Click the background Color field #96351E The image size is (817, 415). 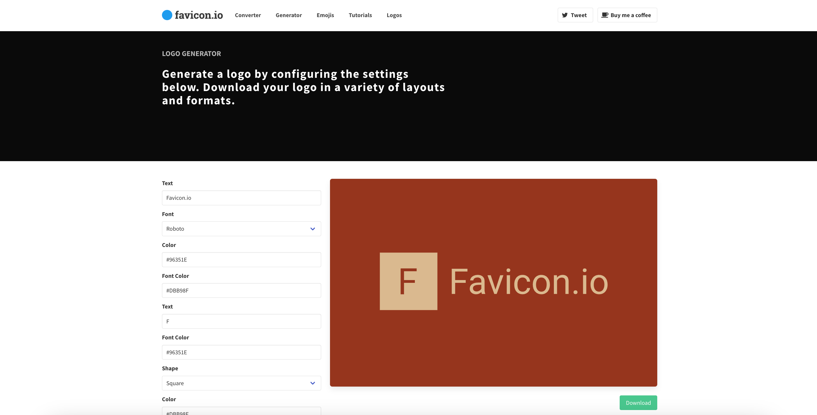coord(241,260)
